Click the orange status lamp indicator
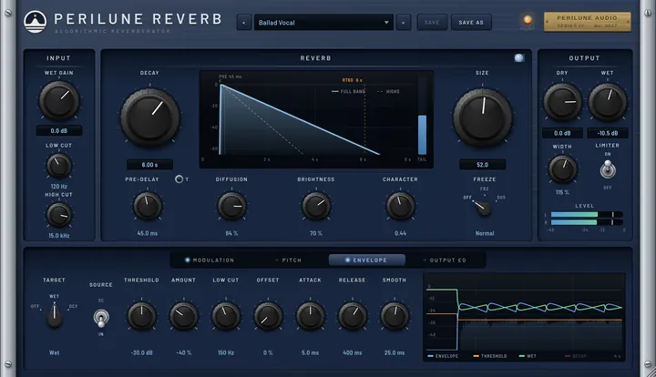The image size is (656, 377). 528,20
